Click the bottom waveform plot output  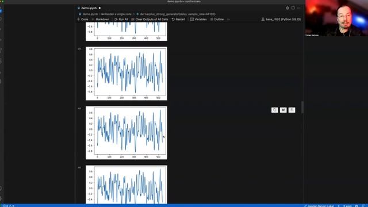pos(126,185)
